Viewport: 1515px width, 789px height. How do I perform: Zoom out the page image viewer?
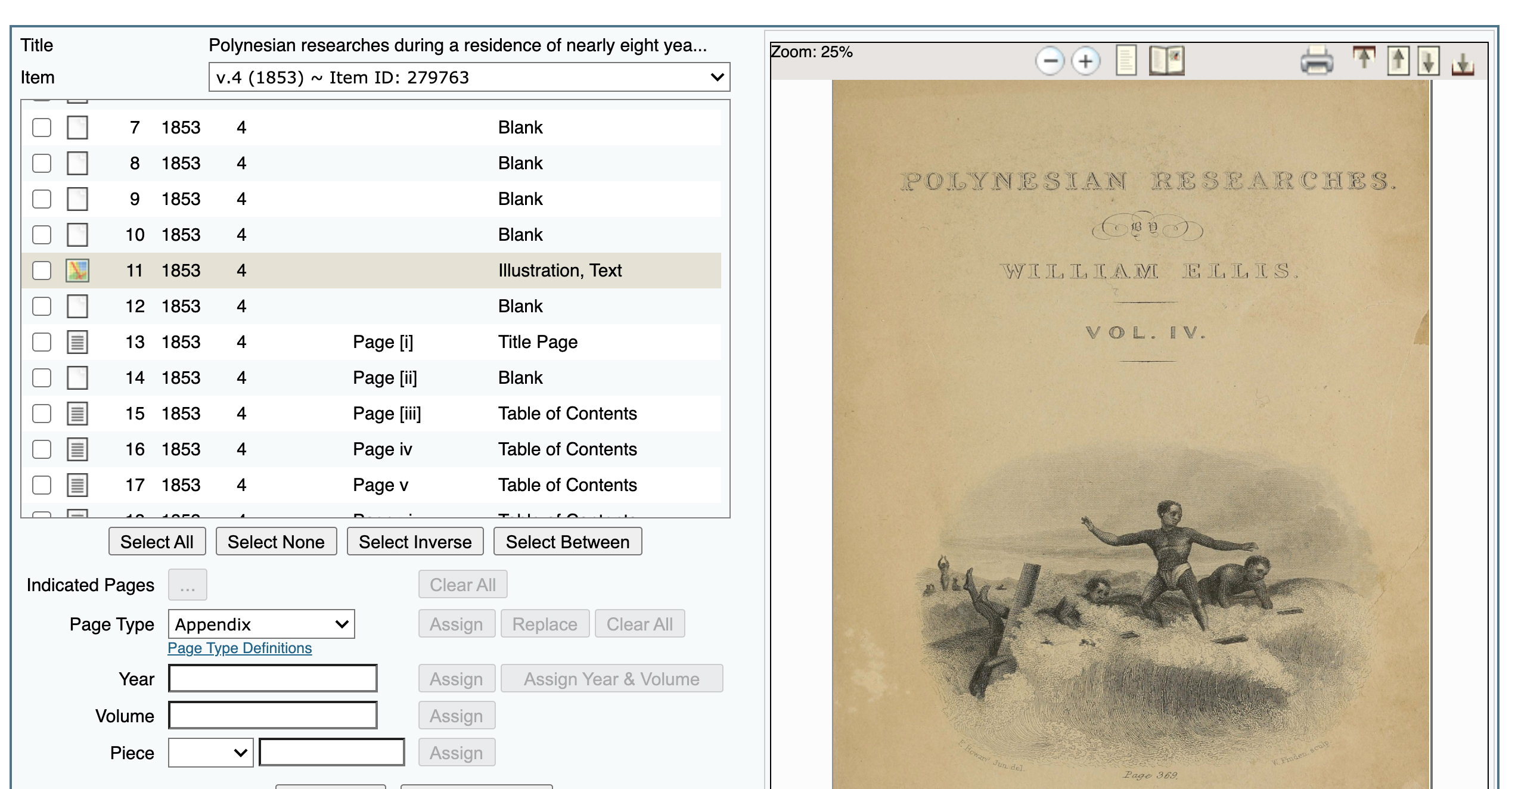[x=1051, y=60]
